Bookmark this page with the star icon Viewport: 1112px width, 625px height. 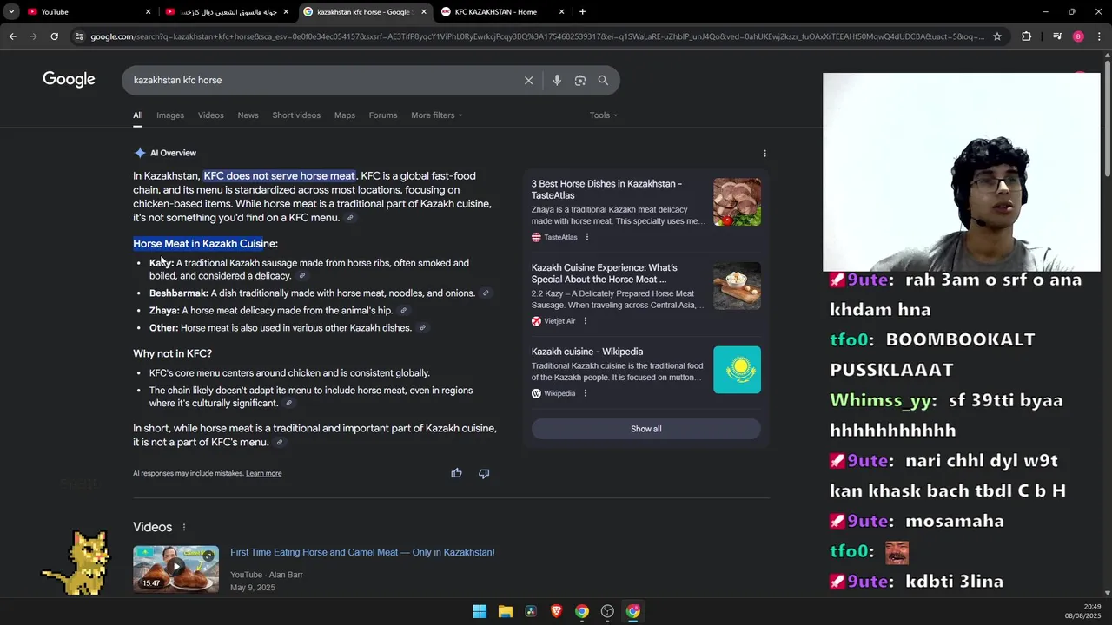point(997,36)
